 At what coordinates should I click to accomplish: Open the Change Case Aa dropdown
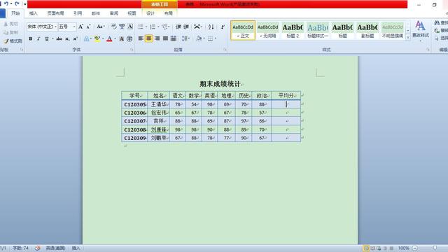(x=100, y=27)
